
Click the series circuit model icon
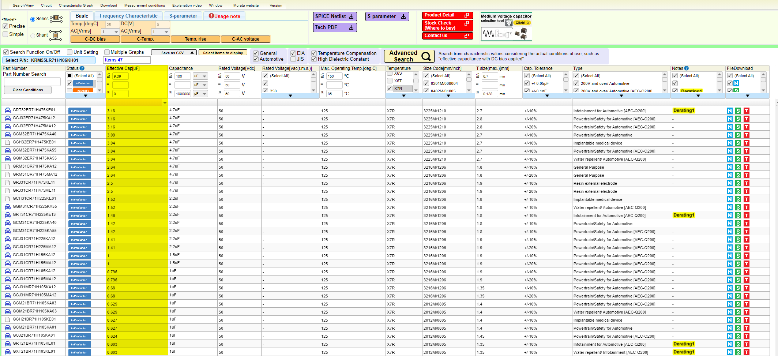[56, 18]
